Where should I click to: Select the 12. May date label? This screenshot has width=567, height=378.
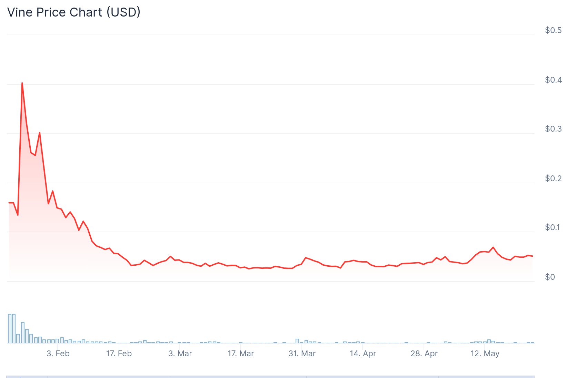tap(485, 354)
